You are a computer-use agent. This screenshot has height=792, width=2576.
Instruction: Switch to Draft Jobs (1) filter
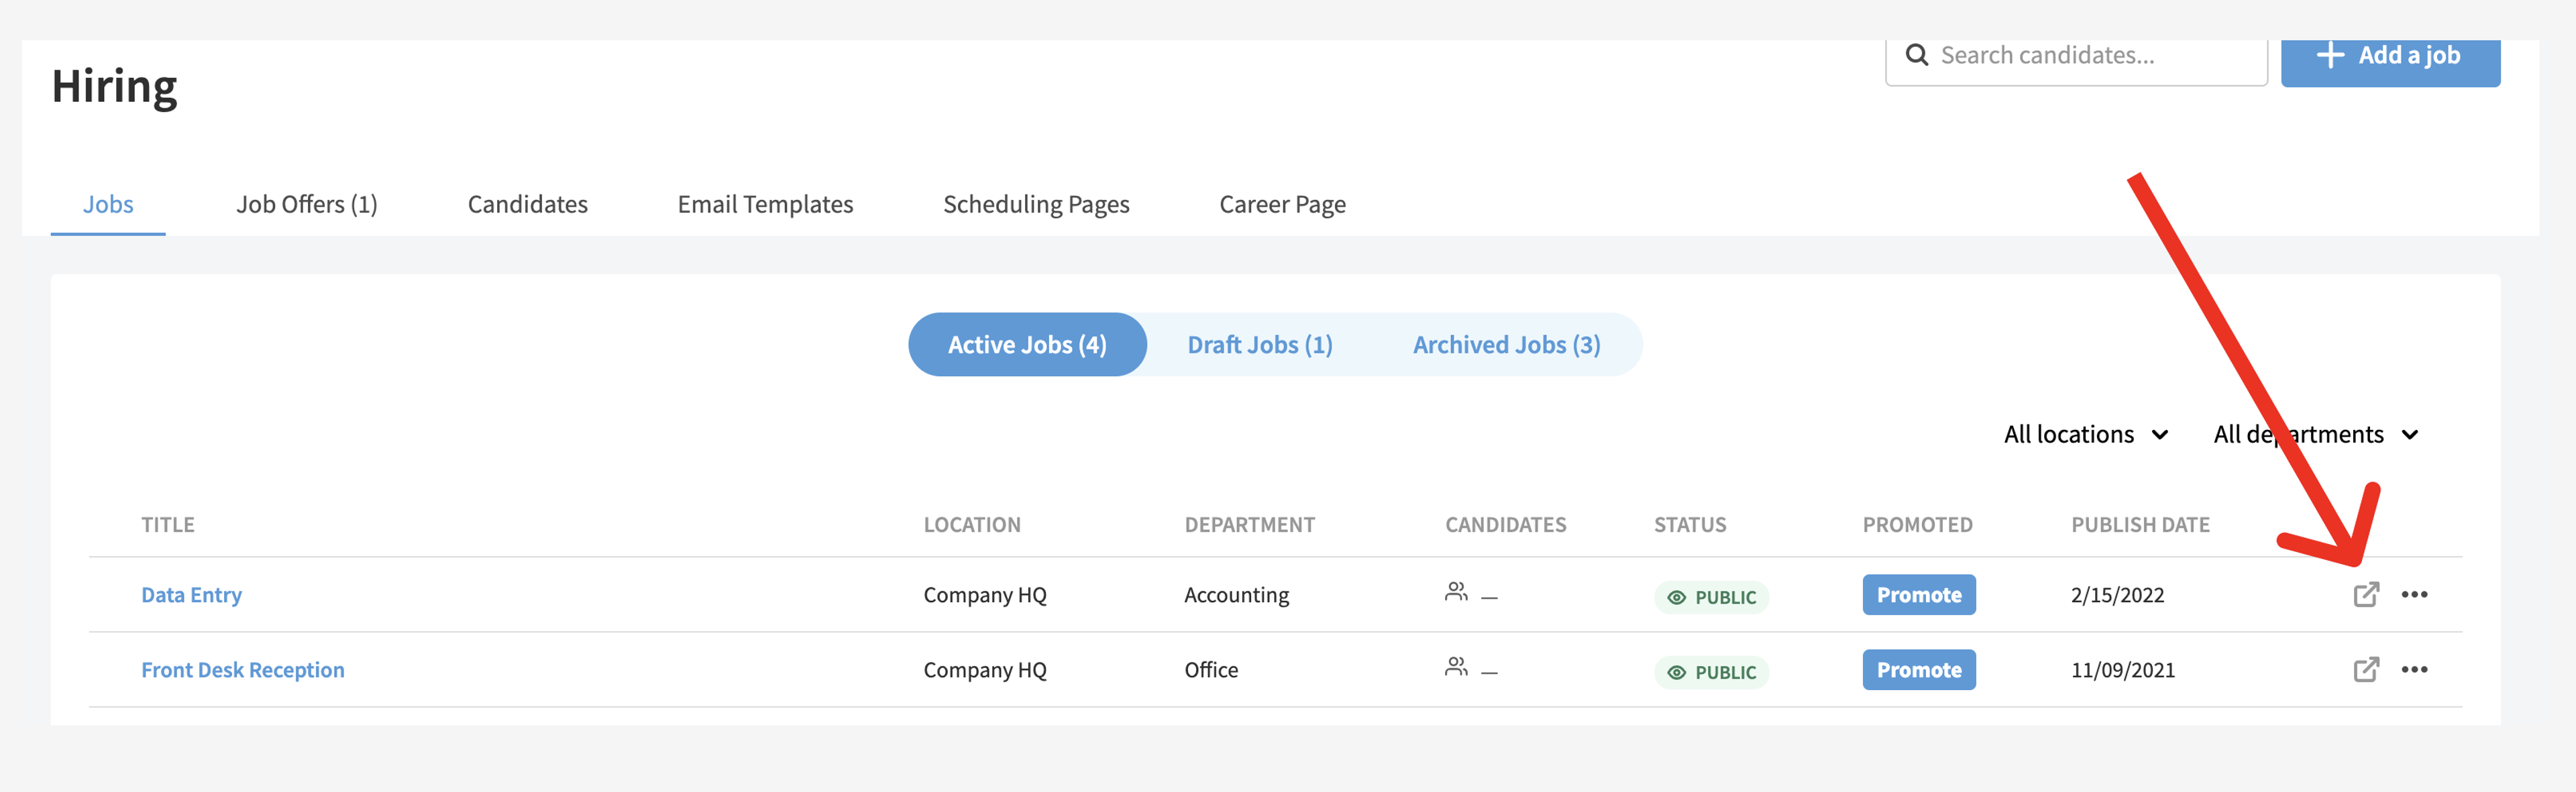1260,344
